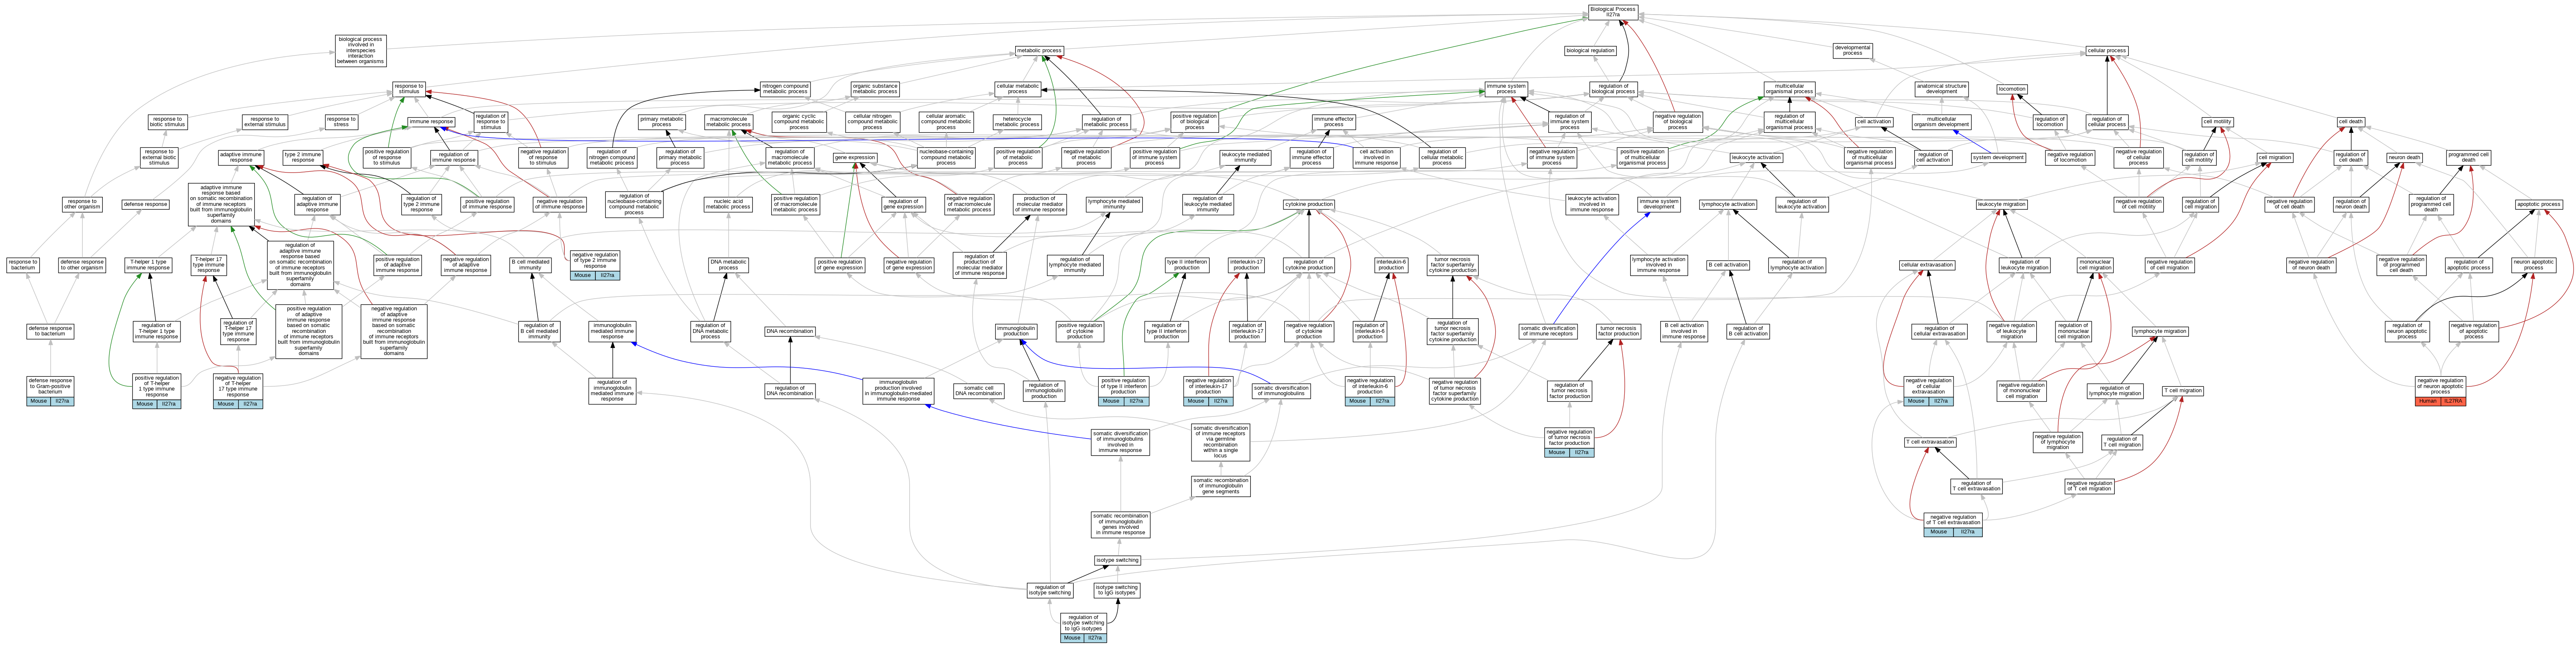Viewport: 2576px width, 647px height.
Task: Select the 'immunoglobulin mediated immune response' node
Action: point(612,331)
